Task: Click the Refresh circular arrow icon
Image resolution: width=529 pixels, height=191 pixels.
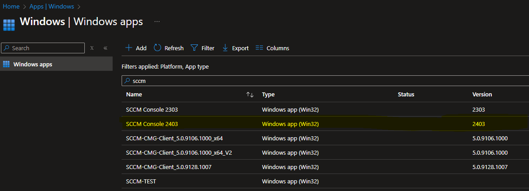Action: tap(157, 48)
